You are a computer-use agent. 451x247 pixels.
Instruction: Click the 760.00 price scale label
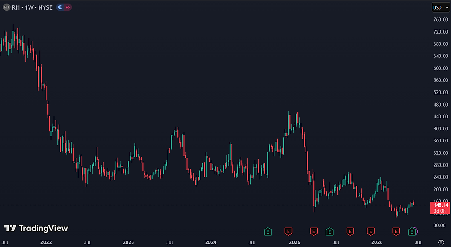click(441, 19)
